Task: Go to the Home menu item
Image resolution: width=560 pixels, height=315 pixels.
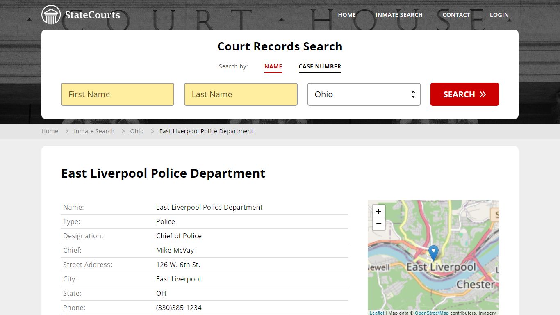Action: click(x=347, y=15)
